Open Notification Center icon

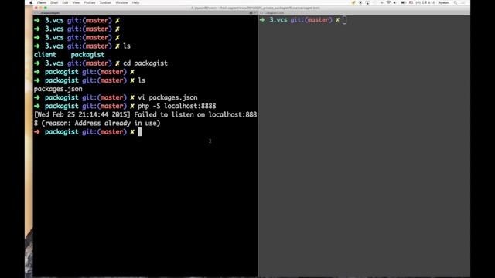point(463,2)
